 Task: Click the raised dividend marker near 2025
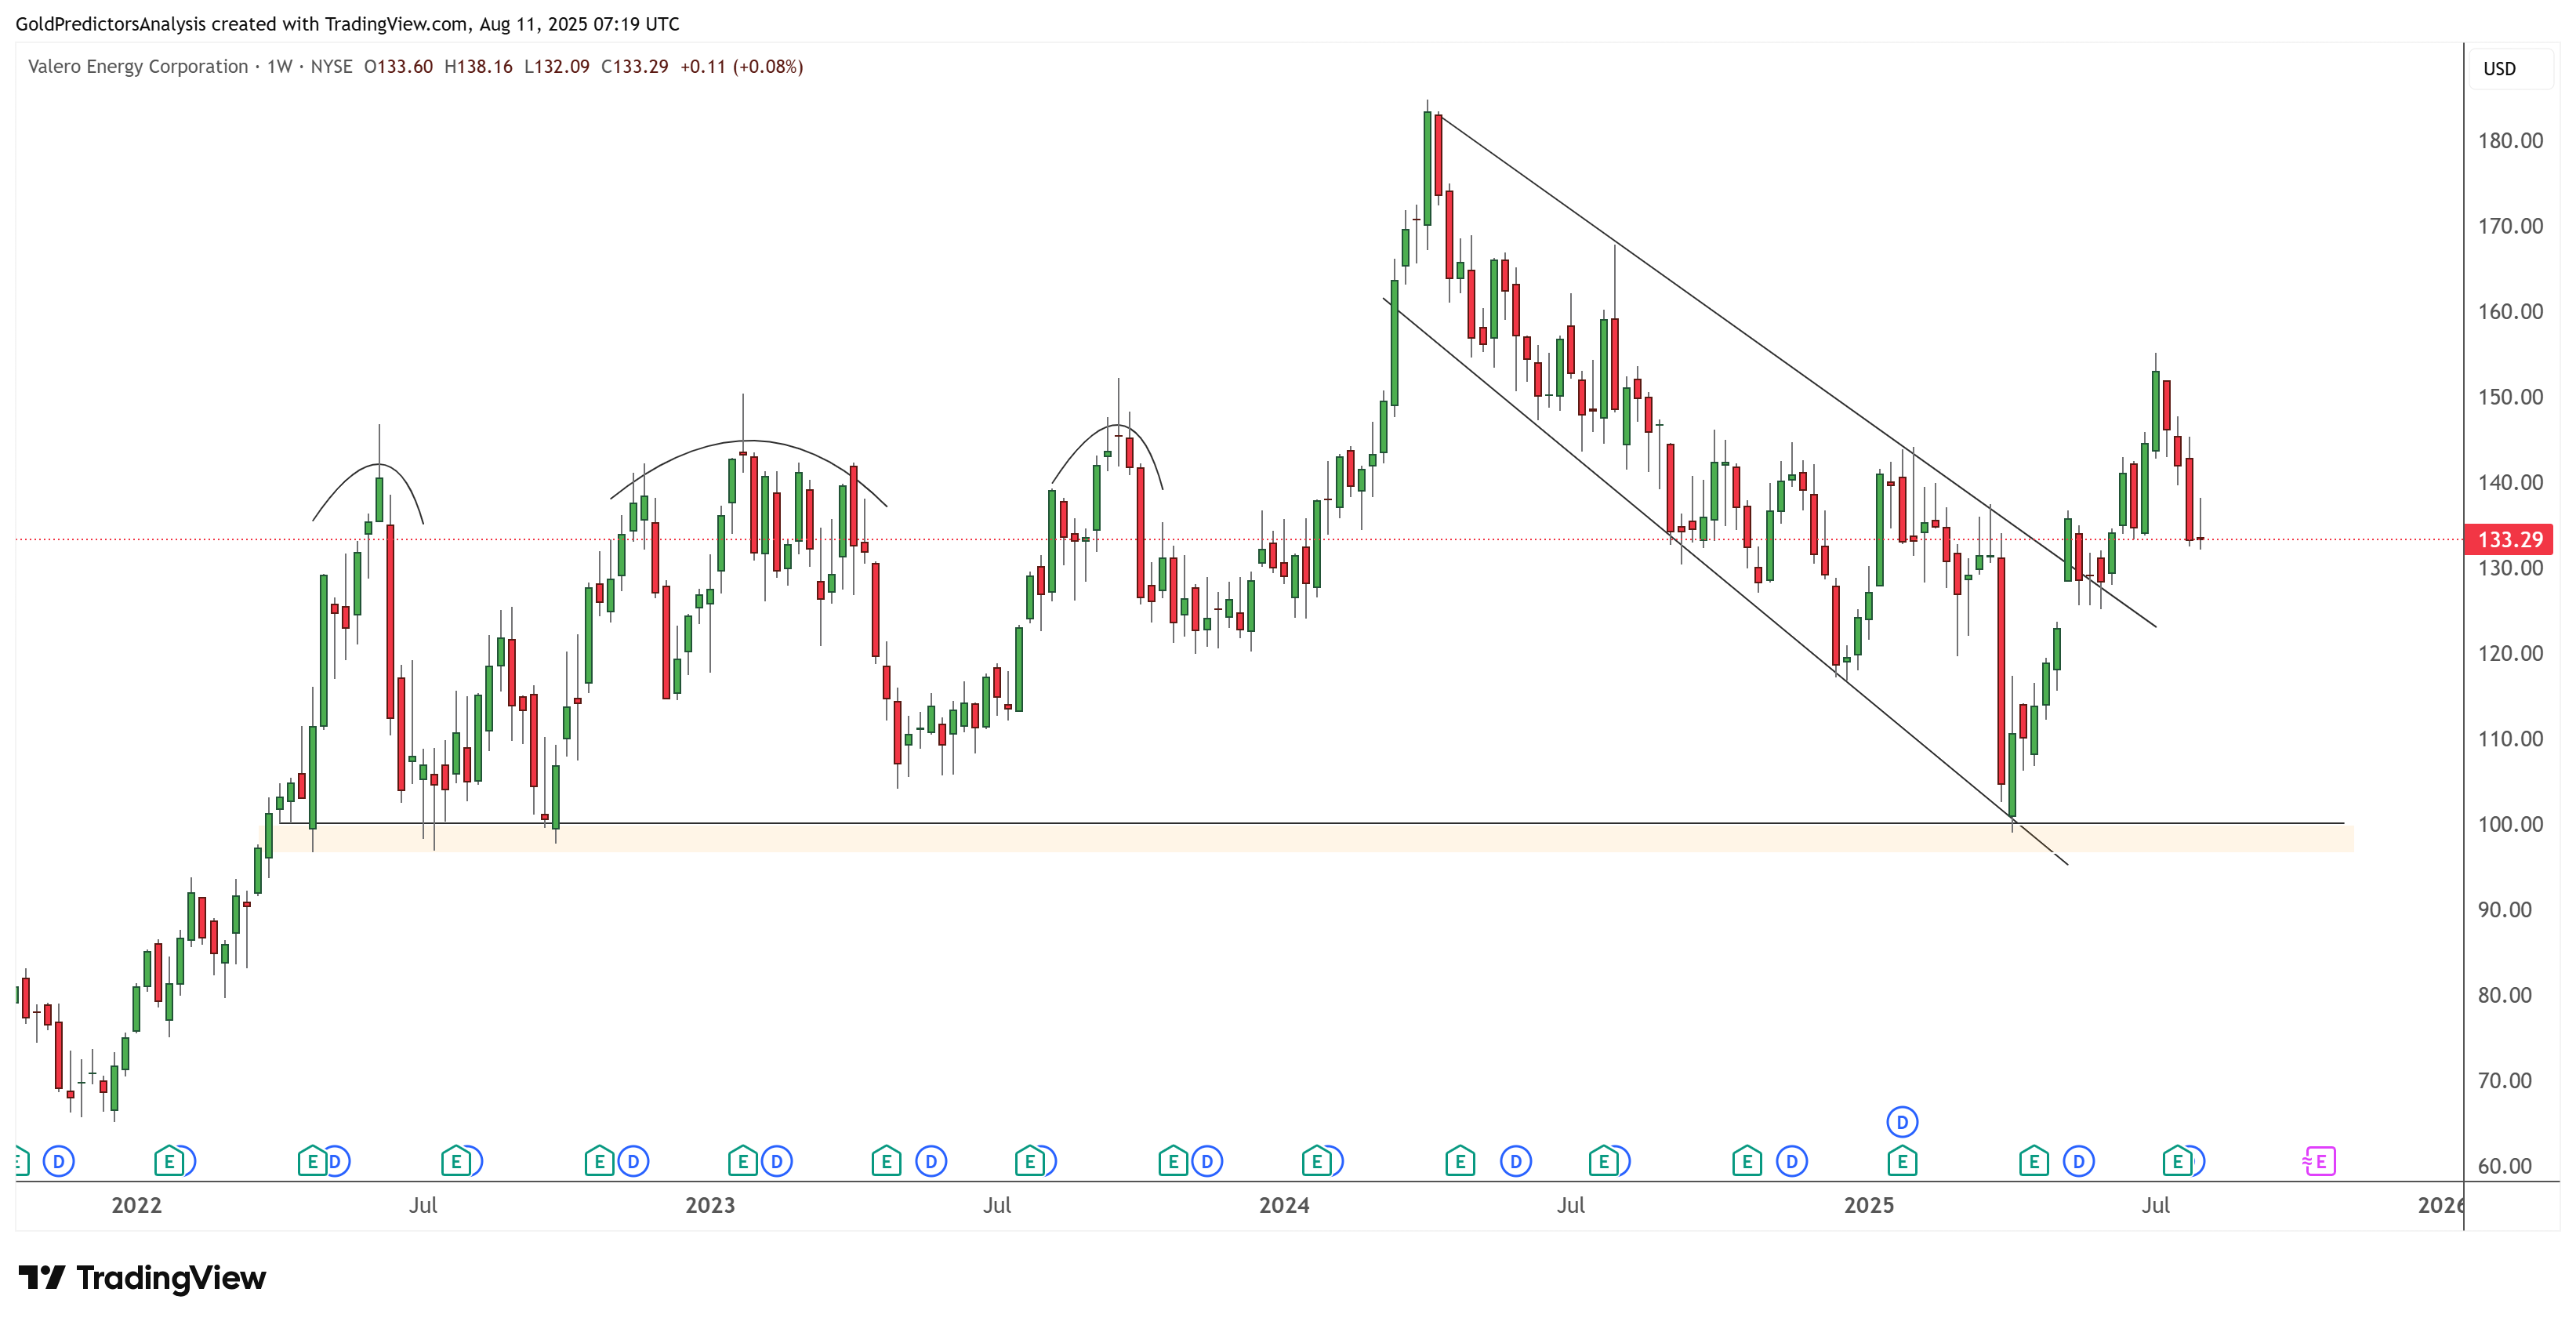click(1902, 1122)
